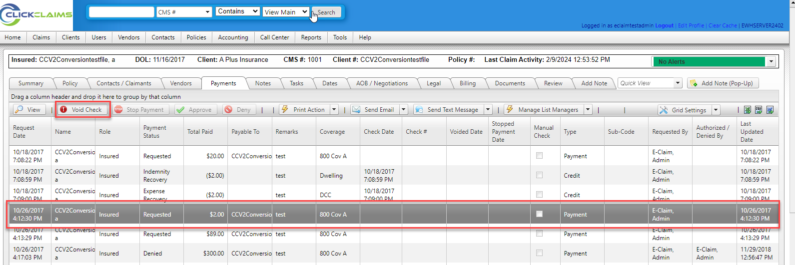Click the Void Check button

[82, 110]
